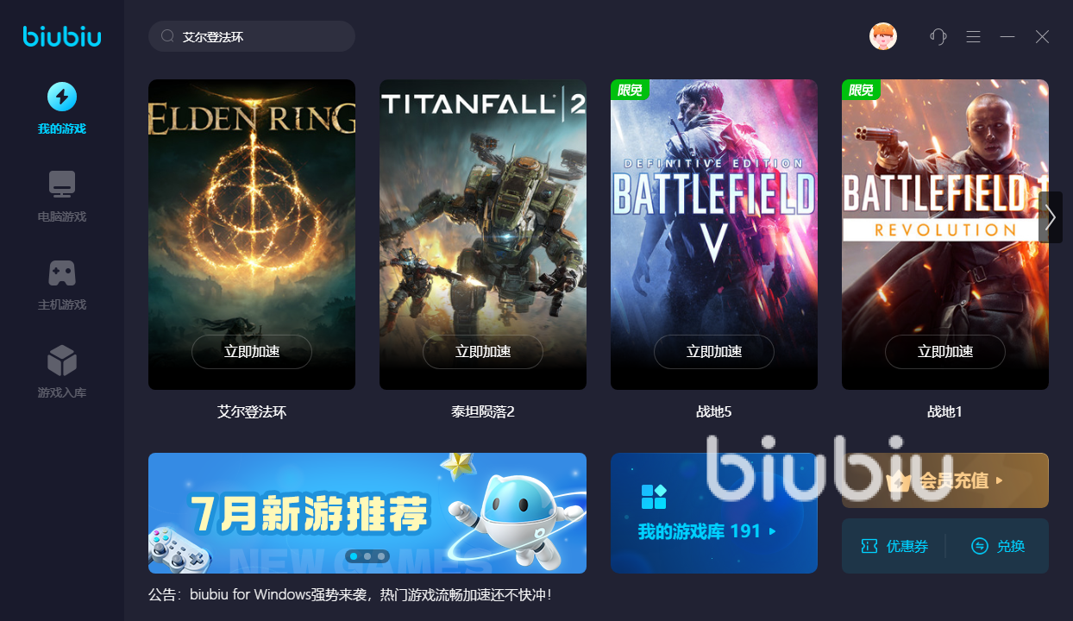Click the biubiu logo at top left
The image size is (1073, 621).
62,36
